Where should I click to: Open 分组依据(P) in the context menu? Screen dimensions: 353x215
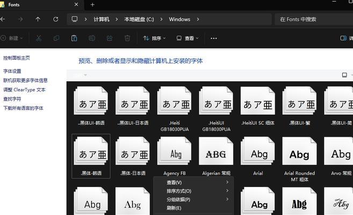click(193, 199)
